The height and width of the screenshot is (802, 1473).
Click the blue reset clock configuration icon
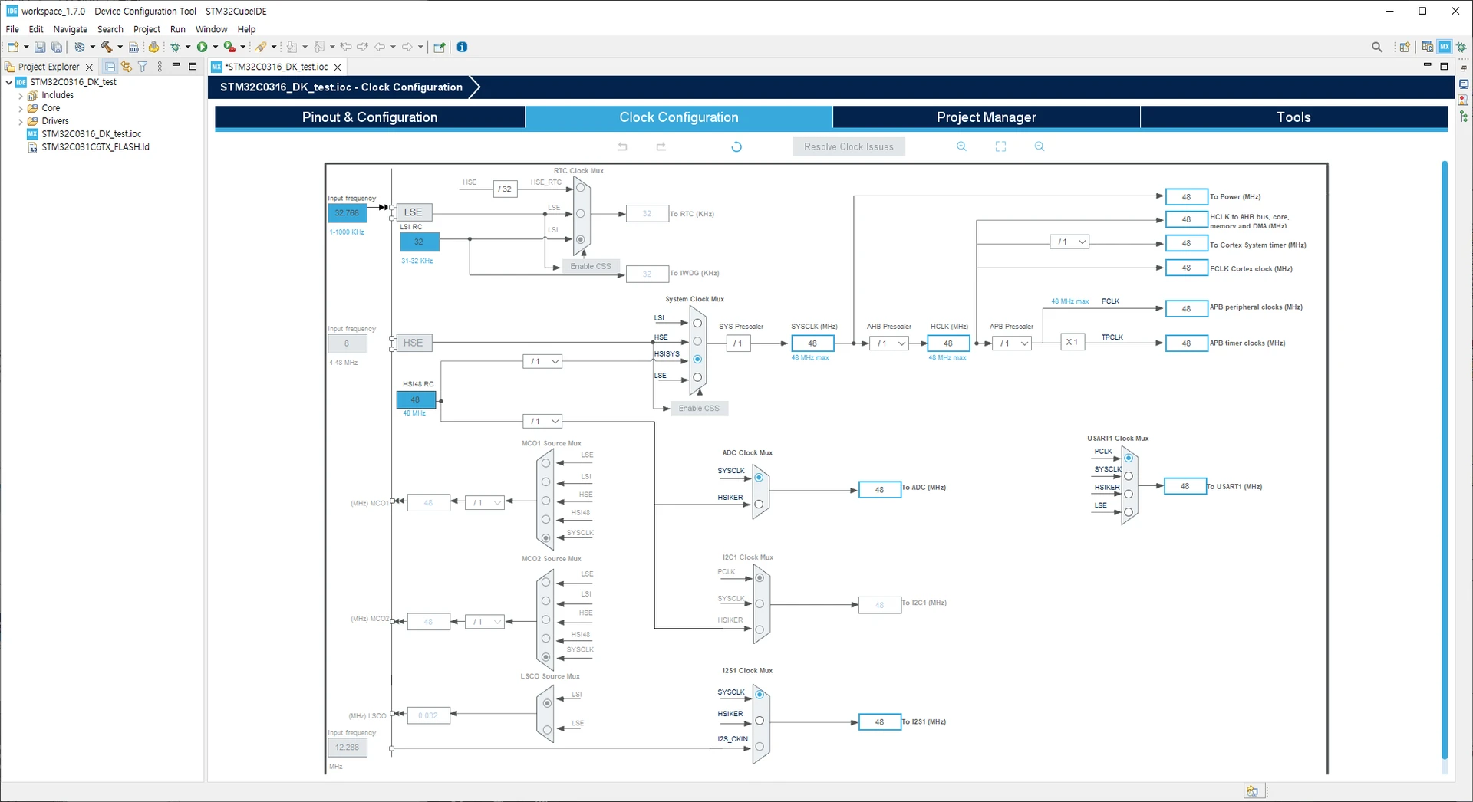pyautogui.click(x=736, y=146)
